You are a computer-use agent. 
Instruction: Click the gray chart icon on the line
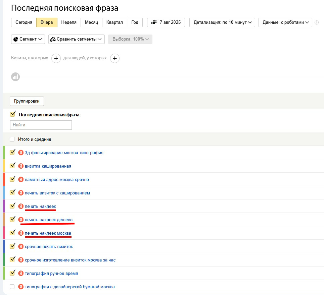click(15, 77)
